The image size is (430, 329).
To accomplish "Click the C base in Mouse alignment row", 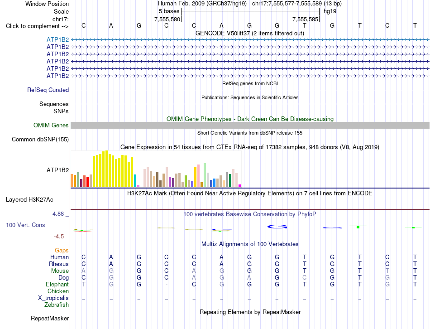I will pyautogui.click(x=167, y=271).
